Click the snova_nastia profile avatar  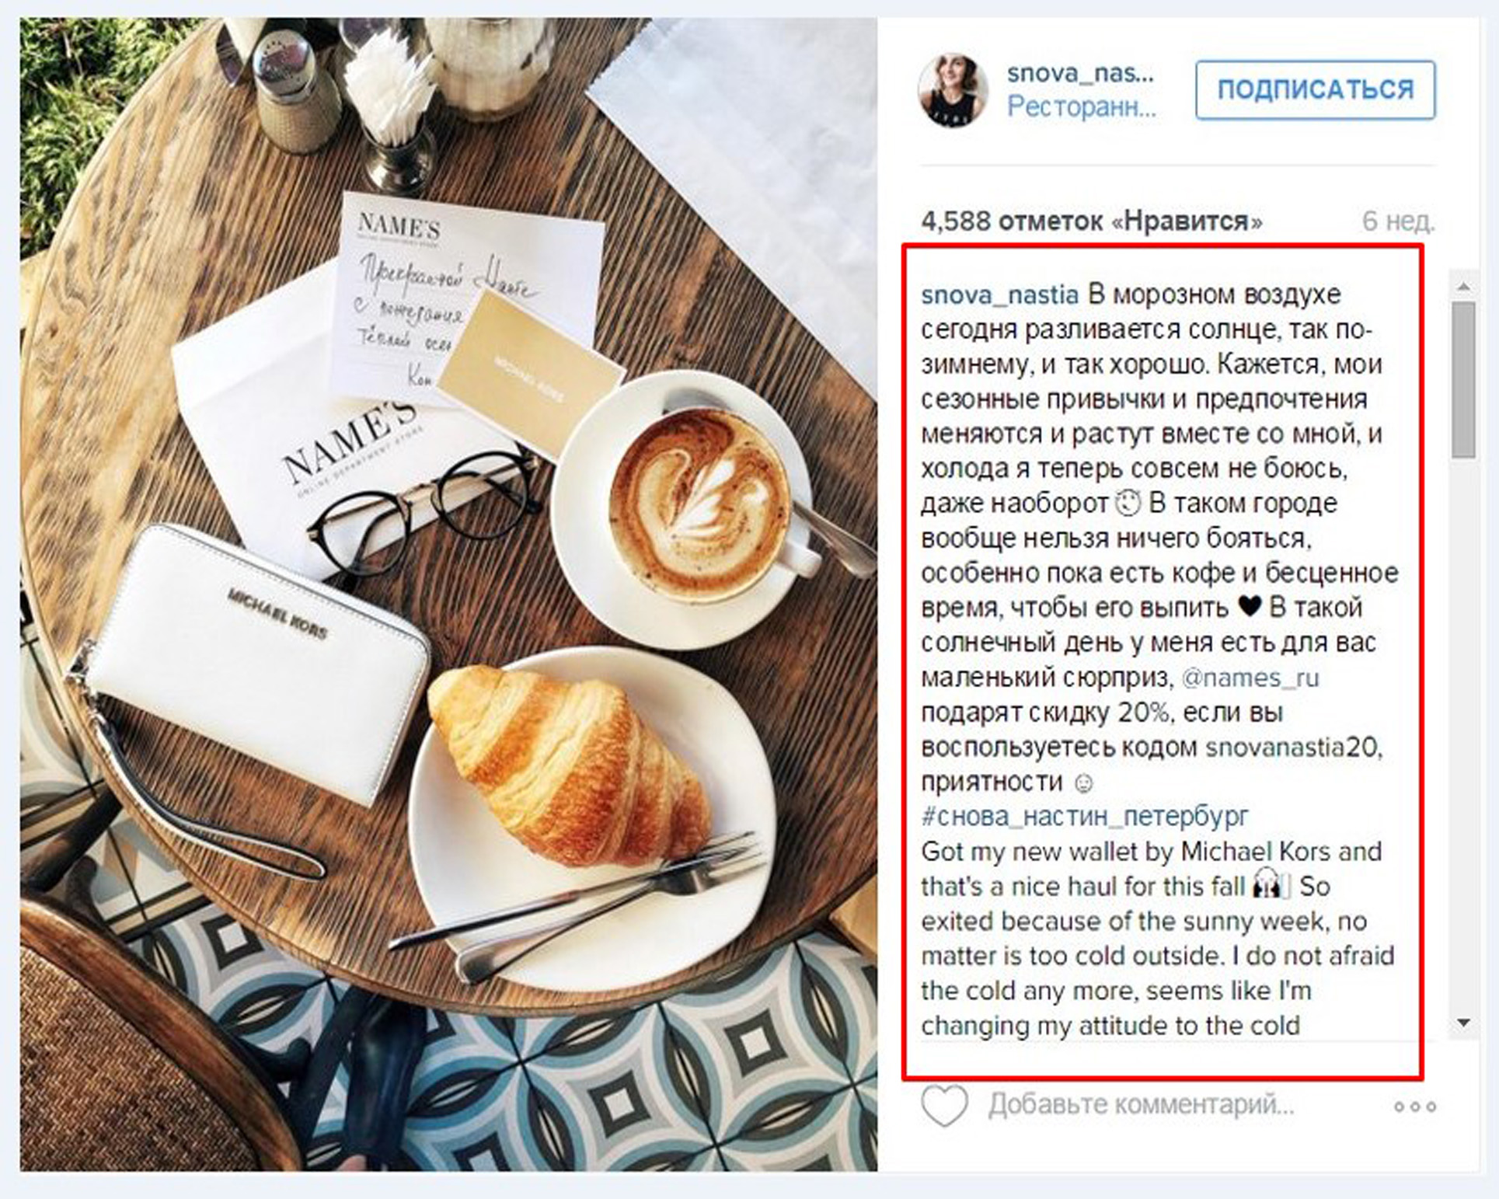click(x=953, y=89)
